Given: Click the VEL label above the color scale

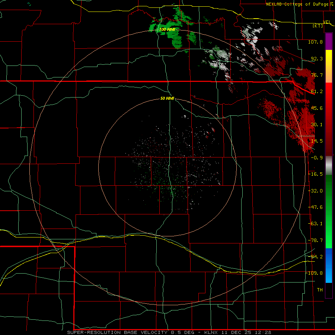Looking at the screenshot, I should (327, 22).
